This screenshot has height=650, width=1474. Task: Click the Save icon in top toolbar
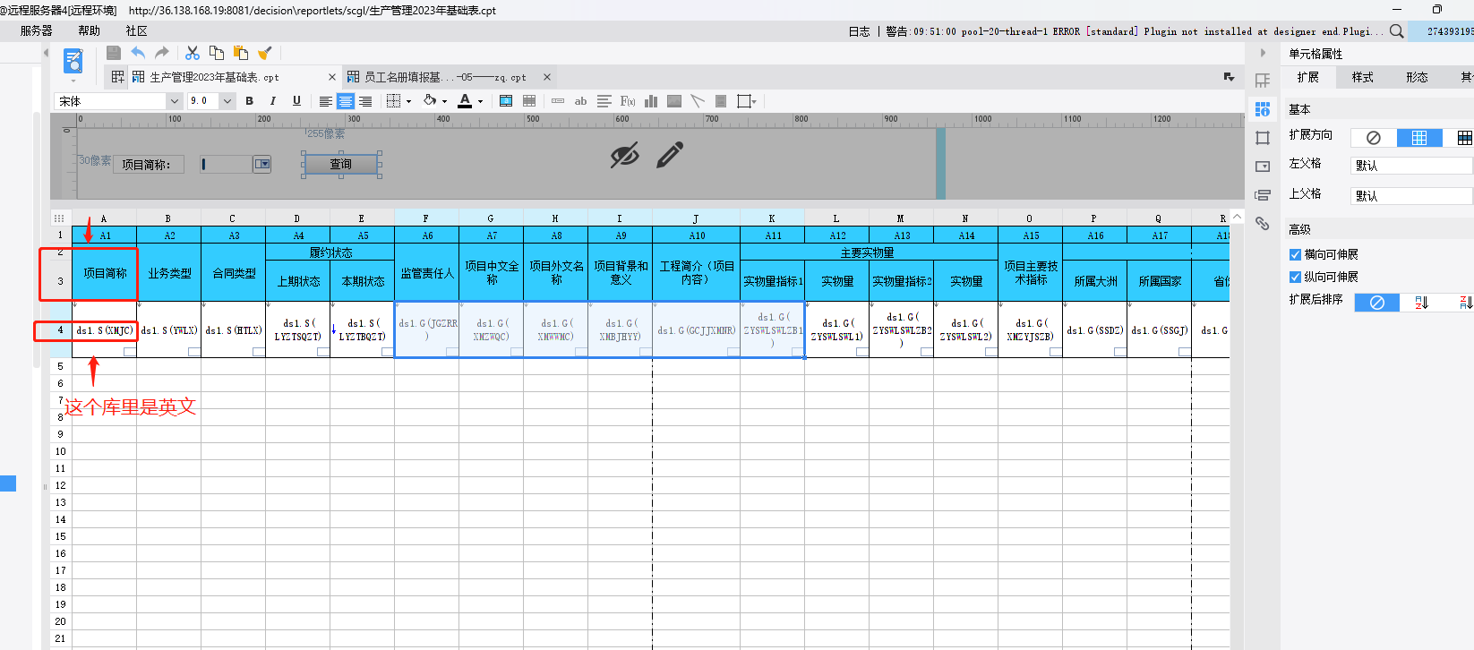point(114,53)
